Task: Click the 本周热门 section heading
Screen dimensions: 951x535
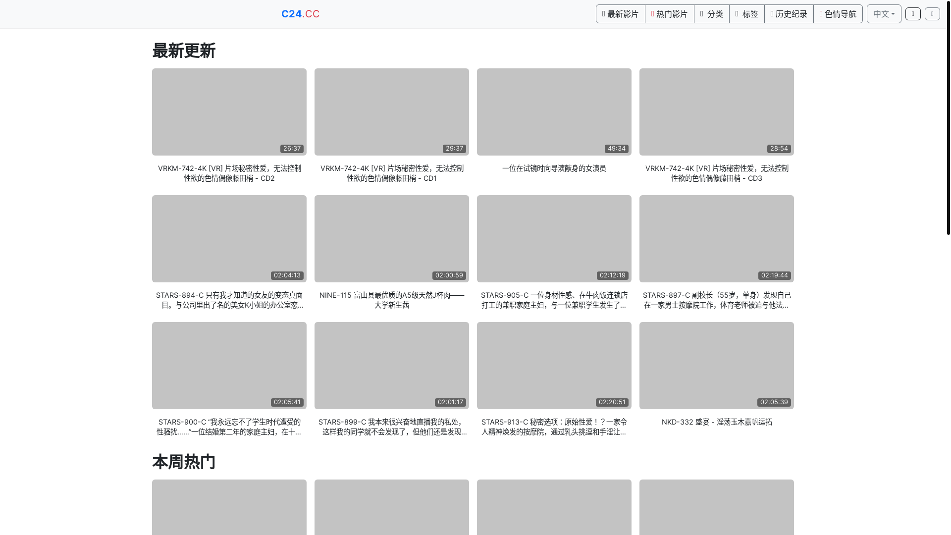Action: 184,462
